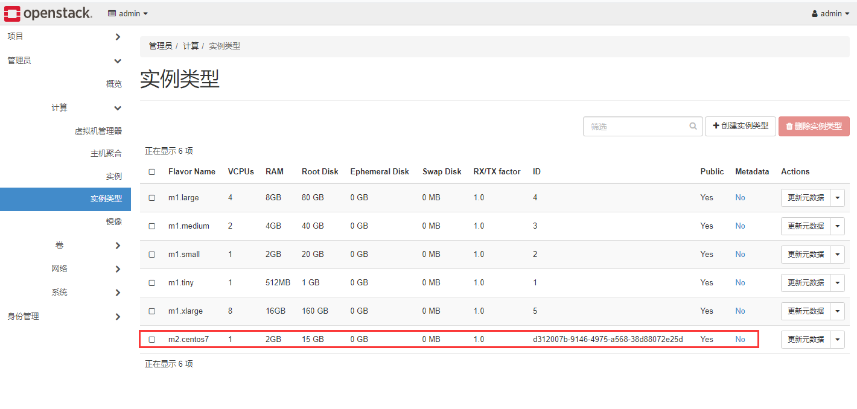Sort by the VCPUs column header
The width and height of the screenshot is (857, 409).
pyautogui.click(x=241, y=172)
